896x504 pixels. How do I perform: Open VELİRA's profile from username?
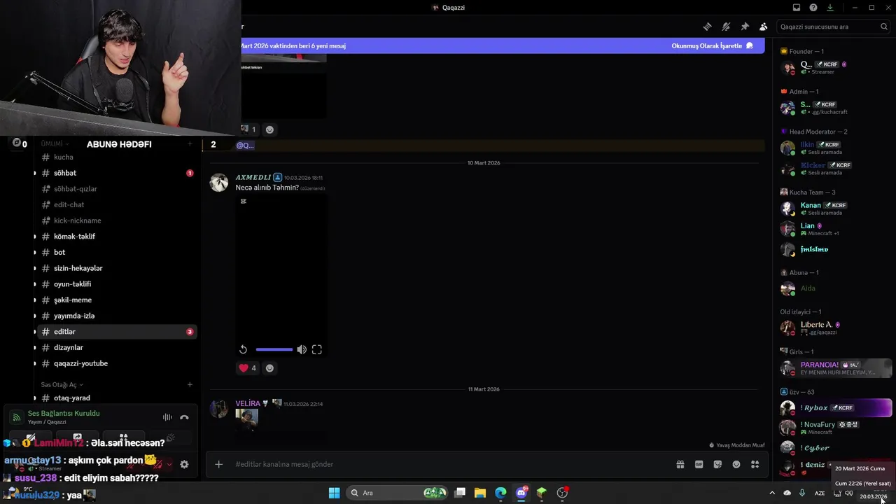click(248, 403)
